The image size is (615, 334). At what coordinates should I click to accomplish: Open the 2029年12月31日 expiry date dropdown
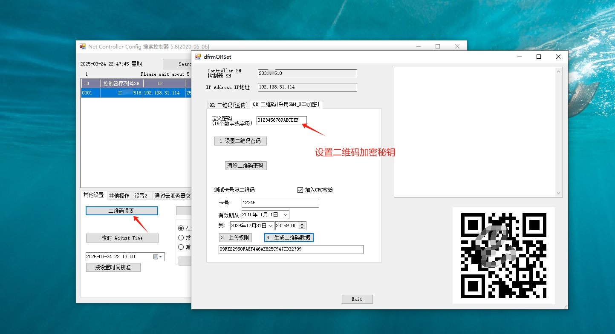(271, 226)
